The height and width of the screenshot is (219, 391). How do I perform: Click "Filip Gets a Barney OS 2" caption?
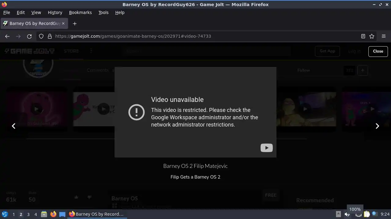195,177
